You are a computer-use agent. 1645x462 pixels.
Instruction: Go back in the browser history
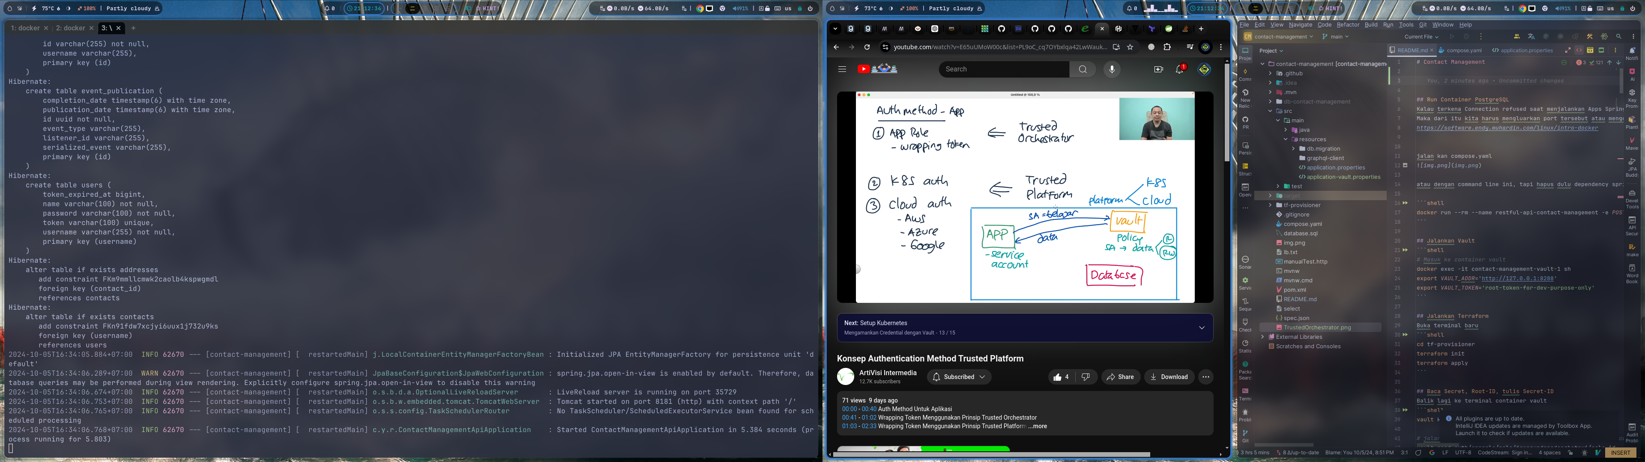[836, 47]
